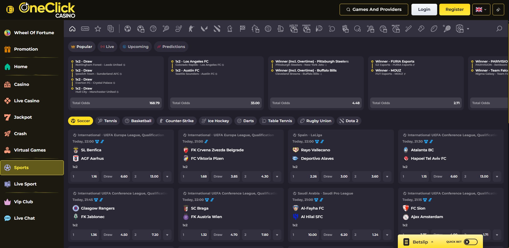The width and height of the screenshot is (509, 248).
Task: Expand more markets for Al-Fayha FC match
Action: [387, 235]
